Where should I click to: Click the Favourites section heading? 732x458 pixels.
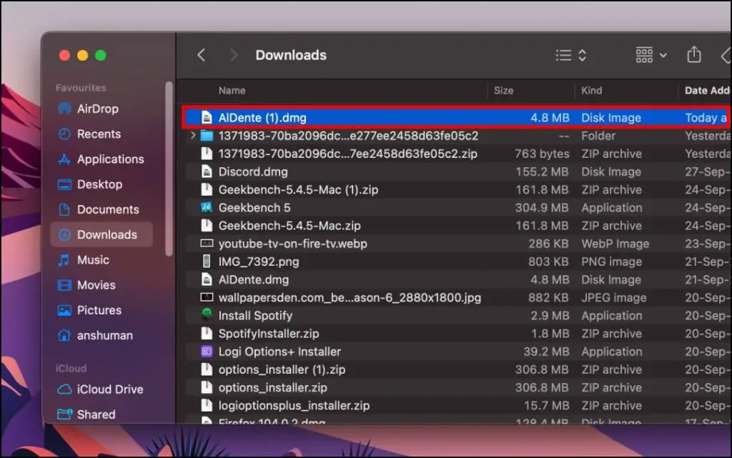[81, 88]
